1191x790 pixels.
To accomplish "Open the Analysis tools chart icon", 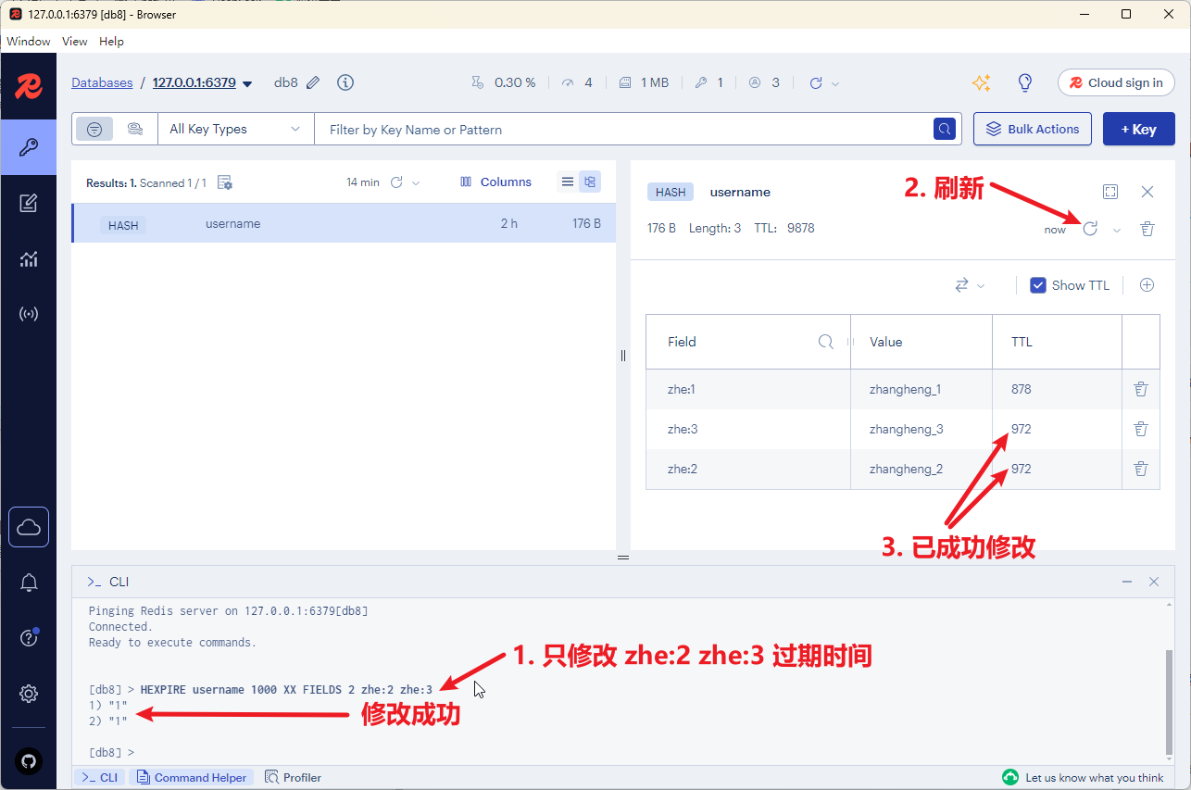I will click(x=29, y=258).
